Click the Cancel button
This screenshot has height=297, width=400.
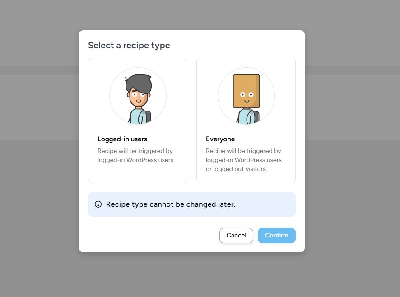[236, 235]
